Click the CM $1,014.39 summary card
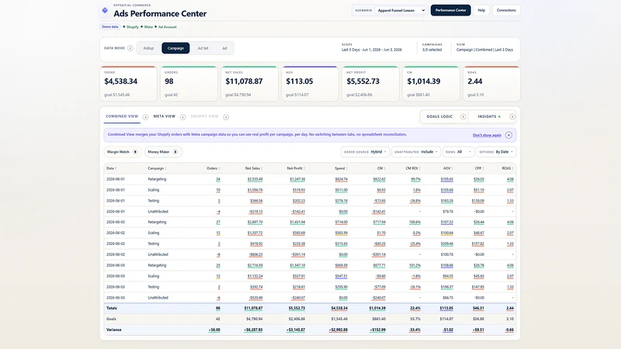Image resolution: width=621 pixels, height=349 pixels. 432,84
